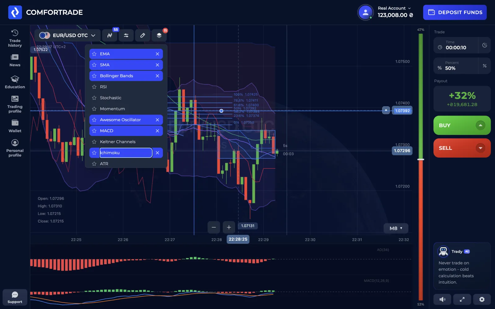Remove the EMA indicator
The image size is (495, 309).
click(x=157, y=54)
